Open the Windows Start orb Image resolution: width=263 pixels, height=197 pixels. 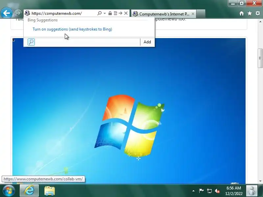point(9,191)
